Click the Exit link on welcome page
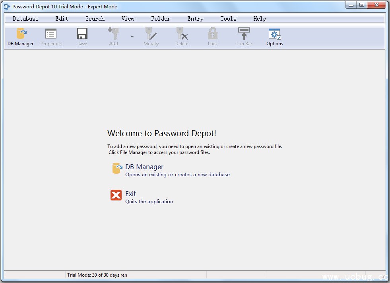The height and width of the screenshot is (283, 390). tap(130, 194)
